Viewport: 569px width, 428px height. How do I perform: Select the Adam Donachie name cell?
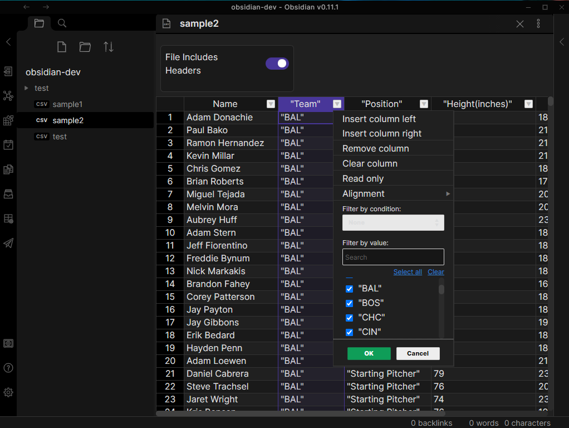(x=231, y=118)
